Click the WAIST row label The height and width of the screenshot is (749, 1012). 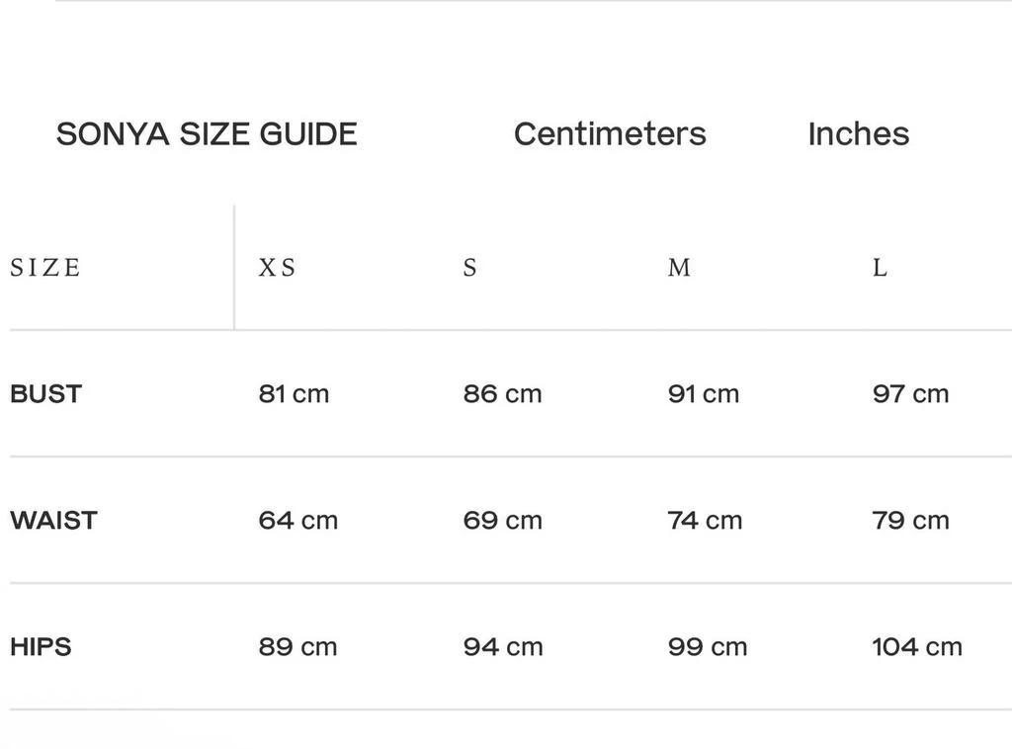click(53, 521)
